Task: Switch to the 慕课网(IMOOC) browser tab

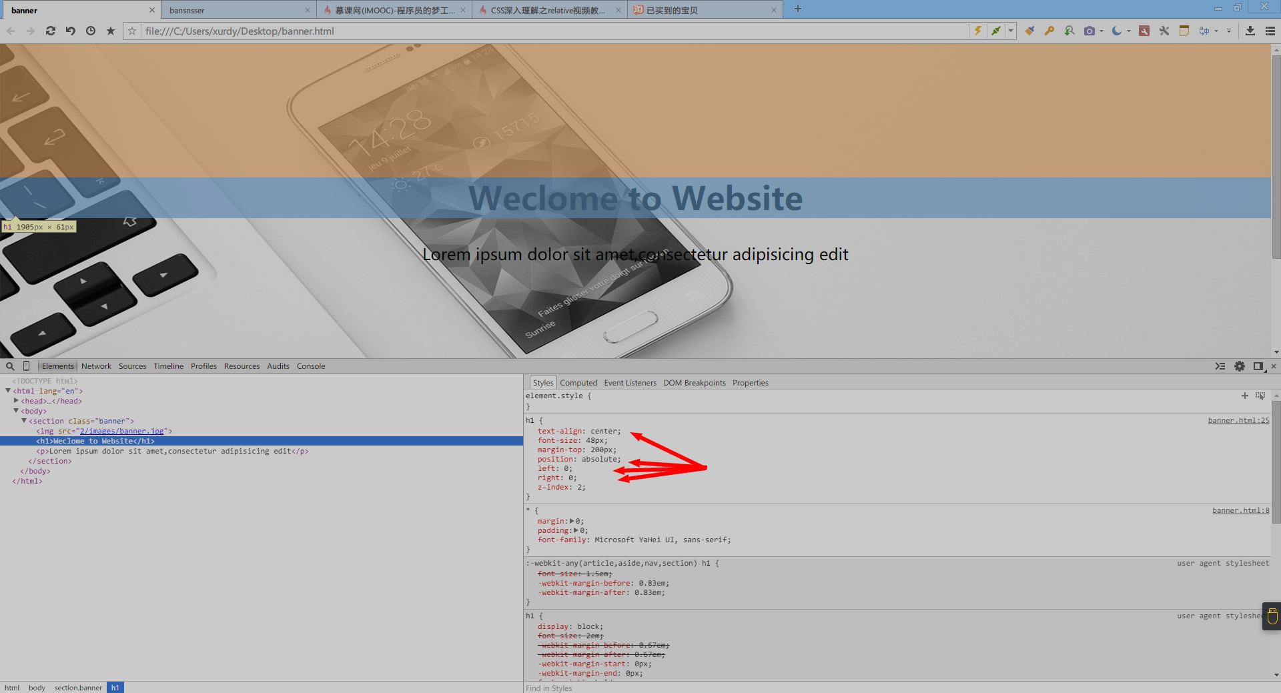Action: click(394, 10)
